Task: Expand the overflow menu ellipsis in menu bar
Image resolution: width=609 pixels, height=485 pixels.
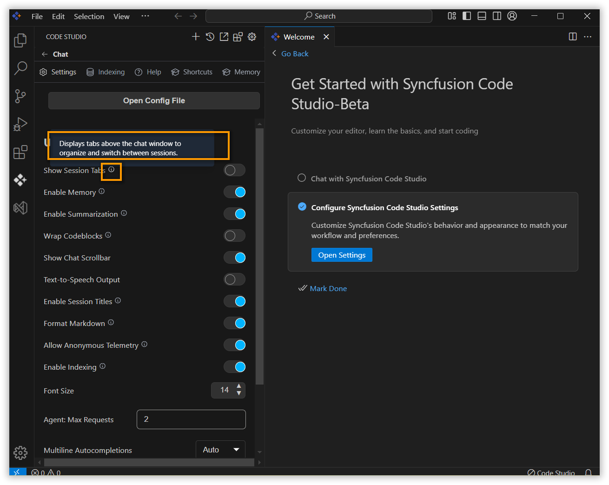Action: point(146,16)
